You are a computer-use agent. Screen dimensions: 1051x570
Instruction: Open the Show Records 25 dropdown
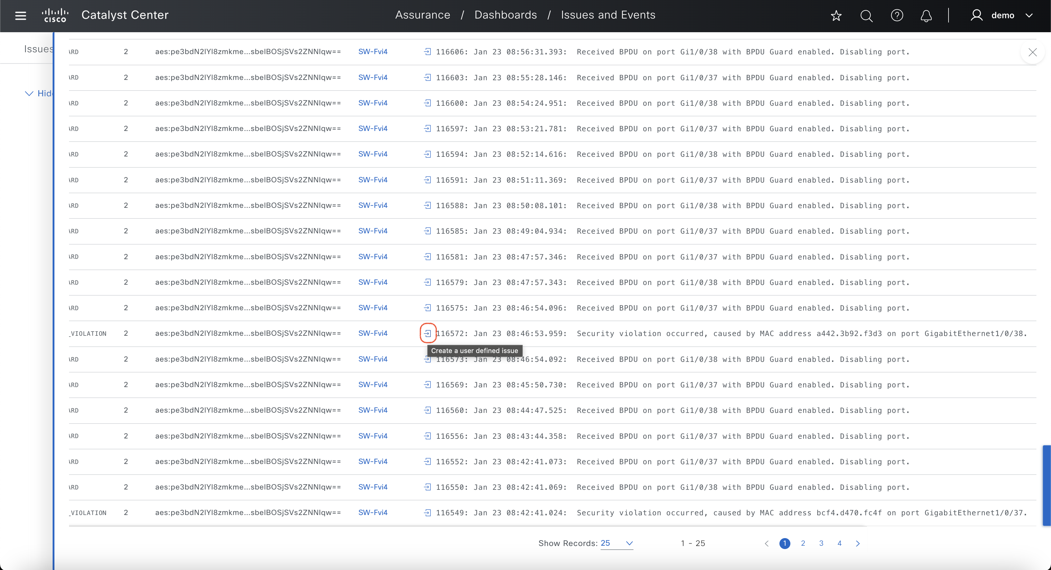point(616,544)
